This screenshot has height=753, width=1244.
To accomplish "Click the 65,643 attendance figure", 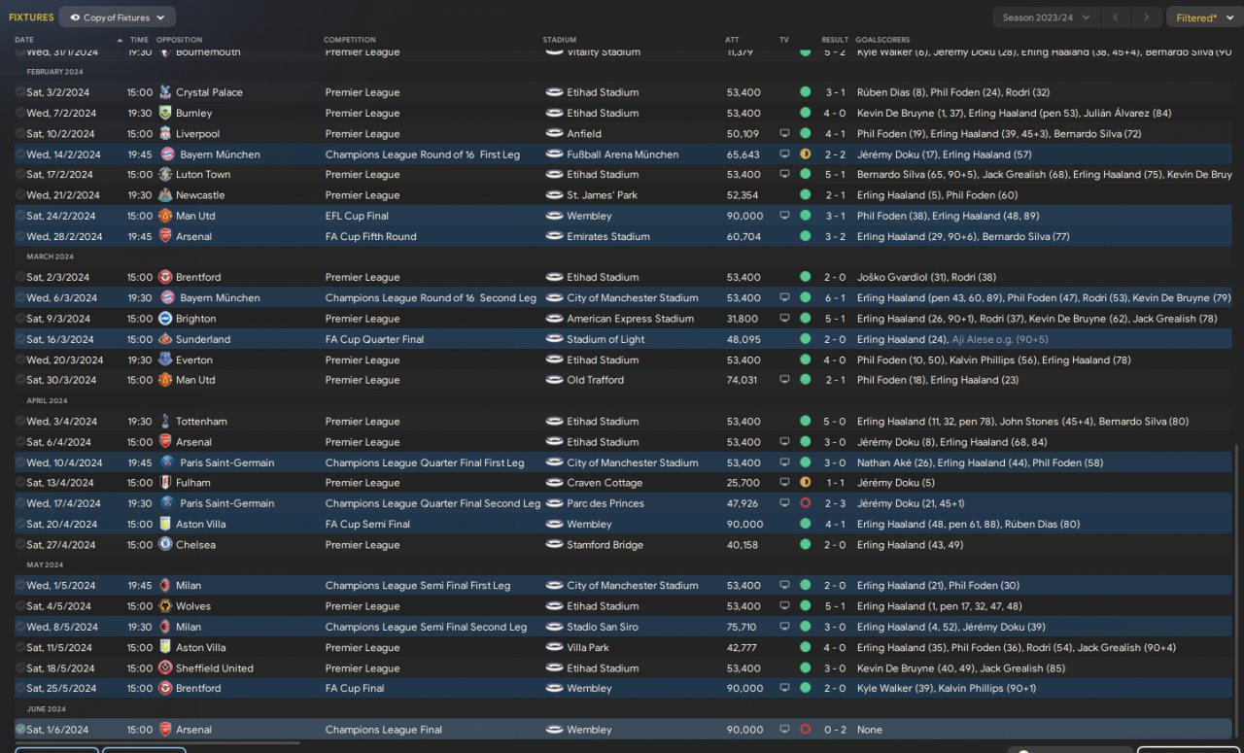I will click(x=743, y=154).
